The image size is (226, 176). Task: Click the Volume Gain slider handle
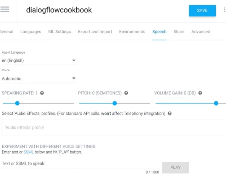tap(216, 103)
